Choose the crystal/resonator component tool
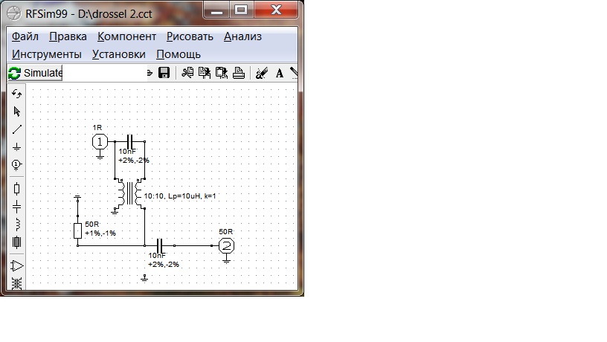Image resolution: width=607 pixels, height=342 pixels. click(16, 242)
